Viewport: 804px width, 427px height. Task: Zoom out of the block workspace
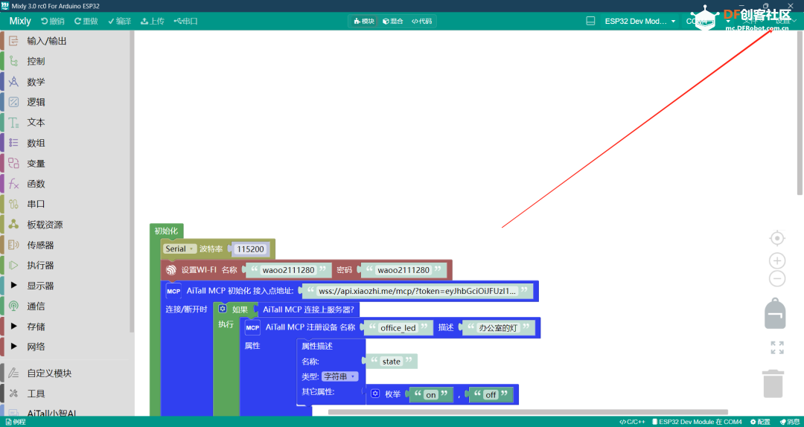[777, 278]
